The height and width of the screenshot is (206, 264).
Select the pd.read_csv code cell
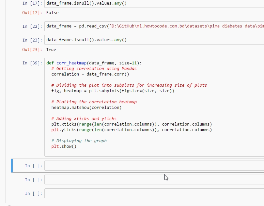coord(153,26)
